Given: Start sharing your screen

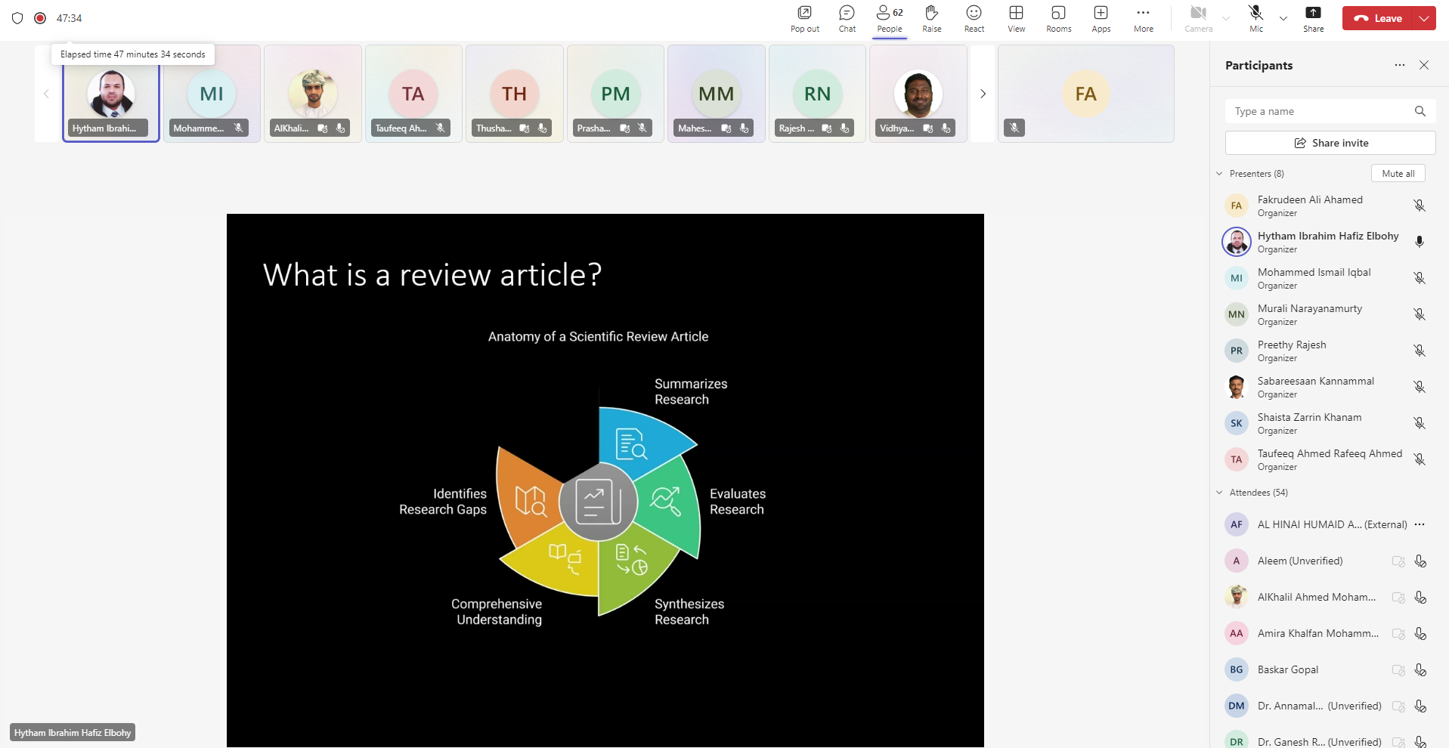Looking at the screenshot, I should [x=1313, y=18].
